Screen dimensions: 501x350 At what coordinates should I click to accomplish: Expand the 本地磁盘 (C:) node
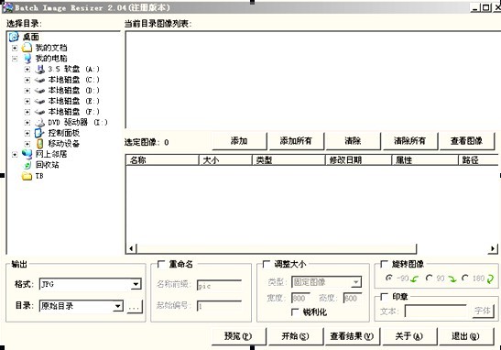pos(27,80)
